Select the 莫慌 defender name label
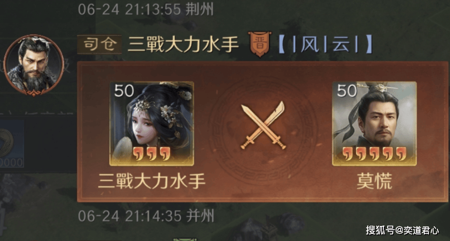The width and height of the screenshot is (450, 241). [374, 181]
